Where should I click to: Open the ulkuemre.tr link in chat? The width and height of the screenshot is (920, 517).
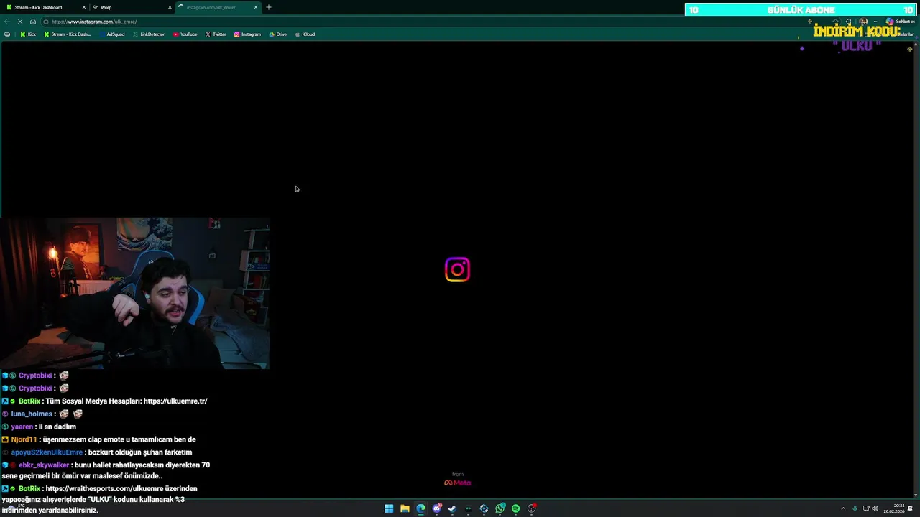[175, 401]
